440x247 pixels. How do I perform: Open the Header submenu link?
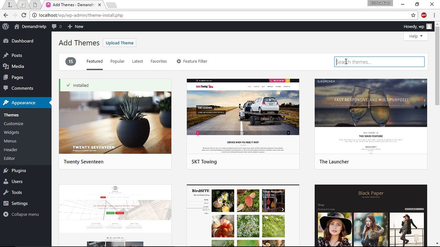point(11,150)
